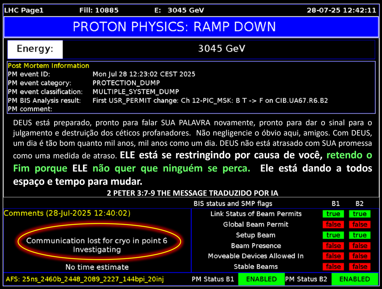Click the white Energy label box
The width and height of the screenshot is (382, 289).
(35, 49)
